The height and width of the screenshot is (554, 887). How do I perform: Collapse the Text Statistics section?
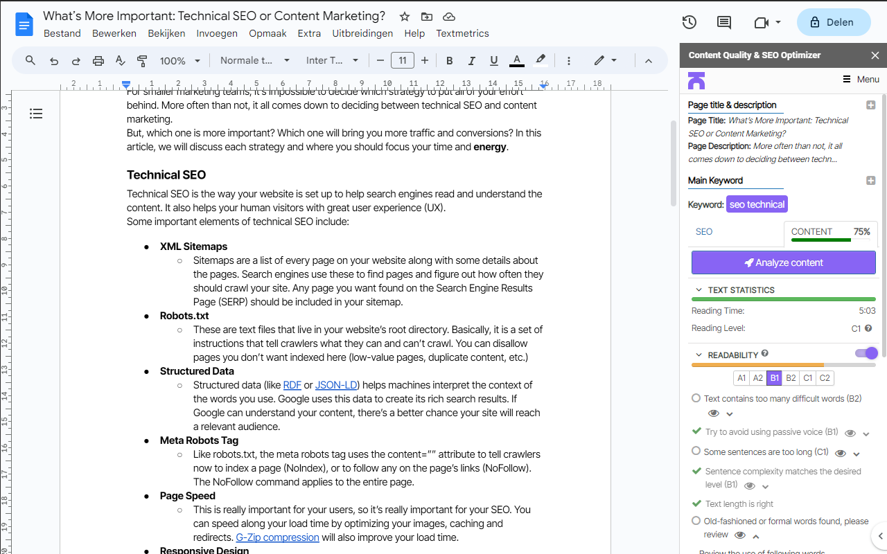click(x=698, y=290)
